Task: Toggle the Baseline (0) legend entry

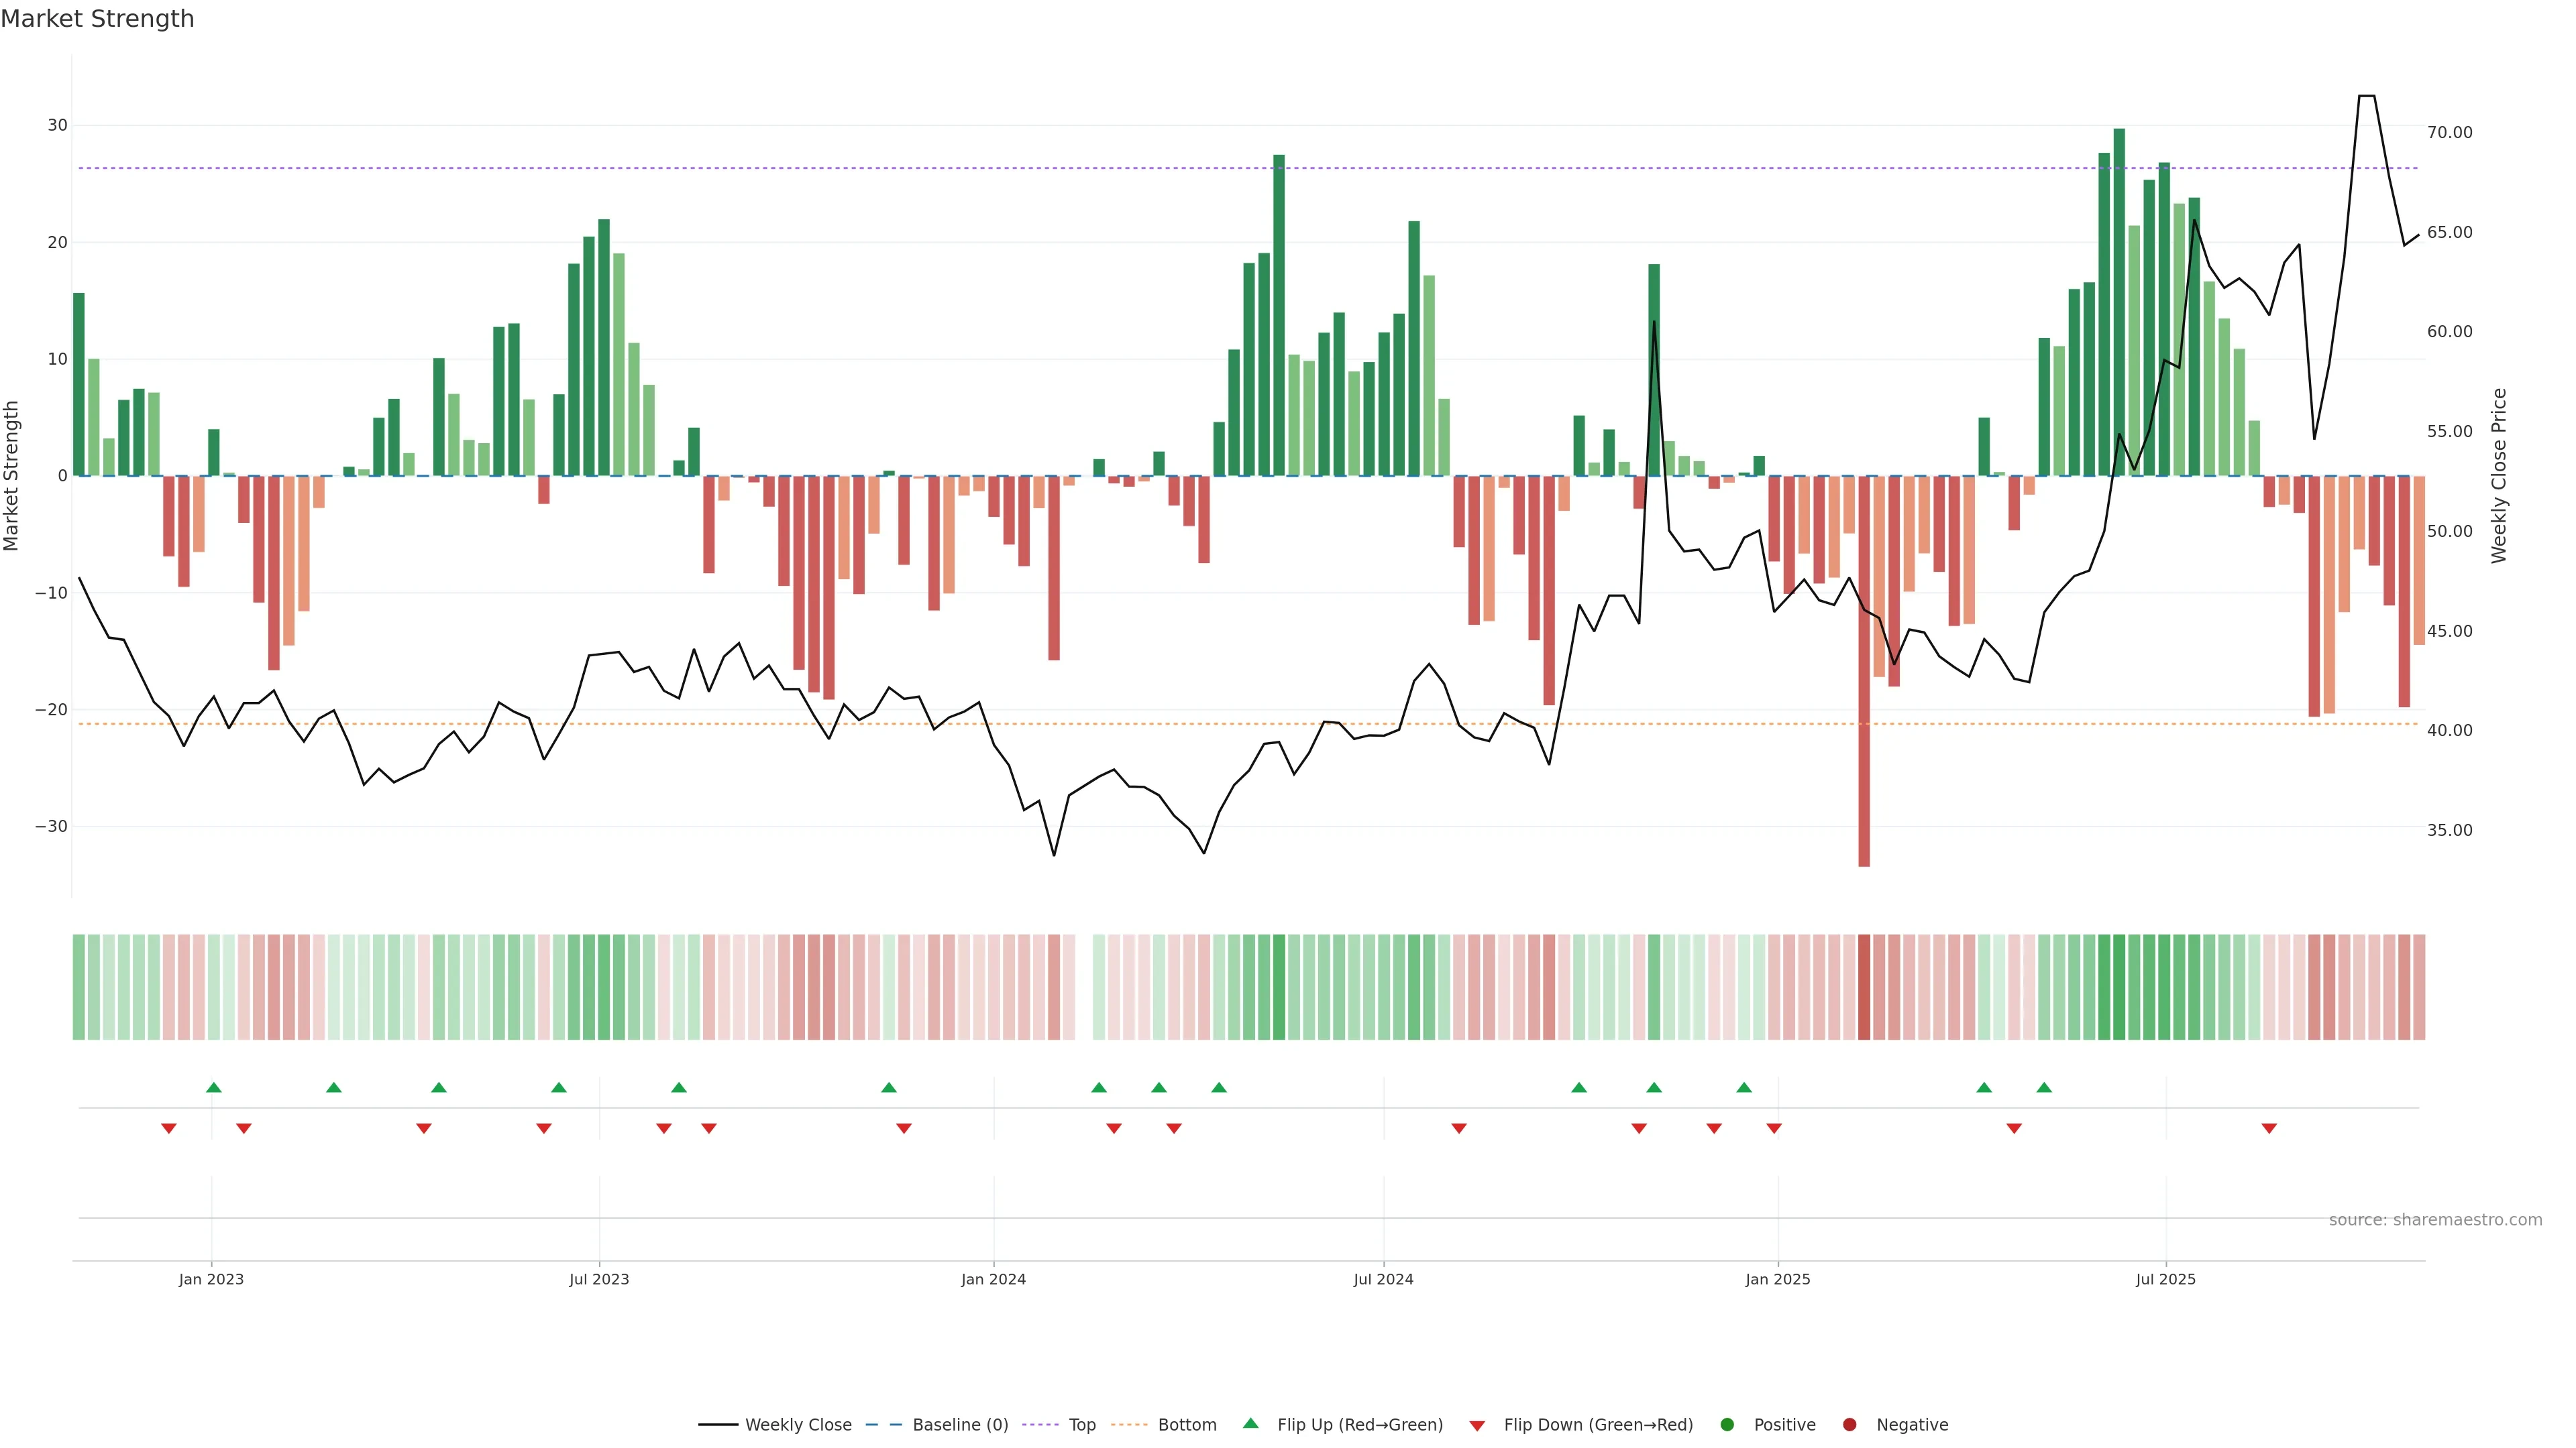Action: pyautogui.click(x=959, y=1424)
